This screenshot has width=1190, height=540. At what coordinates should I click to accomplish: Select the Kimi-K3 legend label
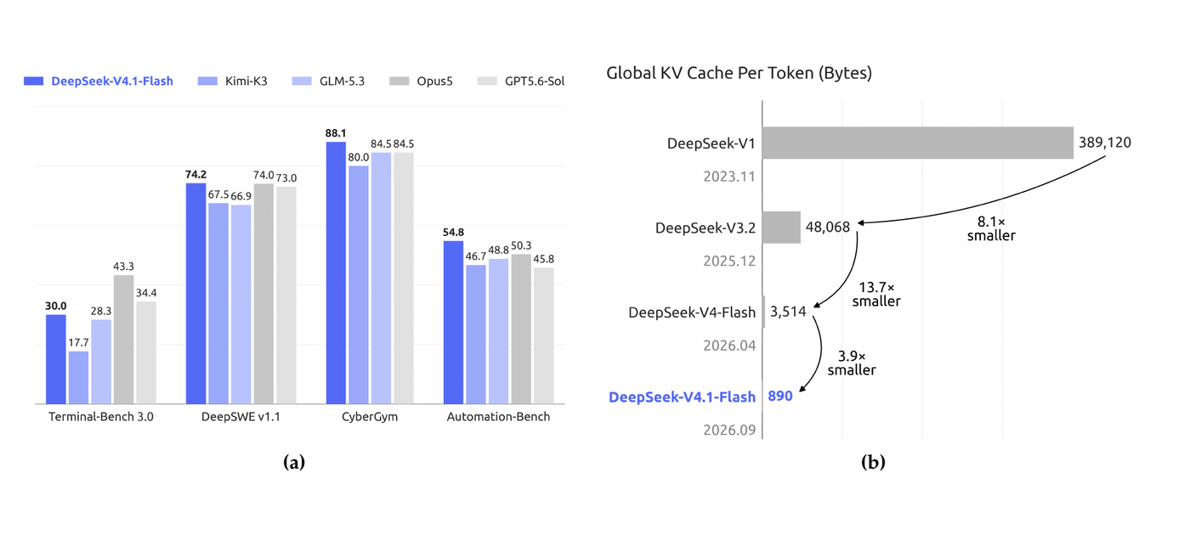(x=246, y=81)
